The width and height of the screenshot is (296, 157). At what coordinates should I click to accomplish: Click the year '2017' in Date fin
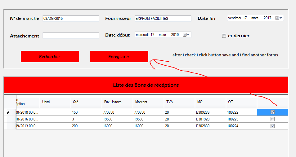tap(267, 18)
